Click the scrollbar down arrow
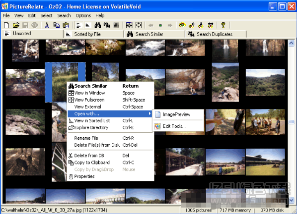This screenshot has height=214, width=297. [291, 200]
